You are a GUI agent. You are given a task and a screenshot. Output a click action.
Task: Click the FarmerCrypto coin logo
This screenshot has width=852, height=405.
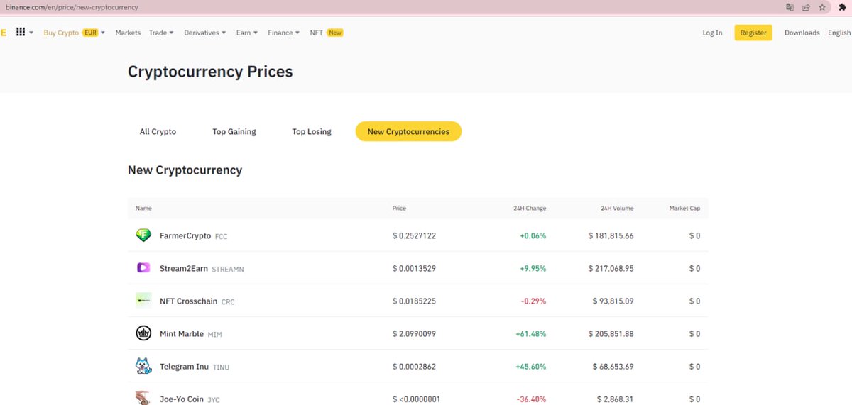(143, 235)
